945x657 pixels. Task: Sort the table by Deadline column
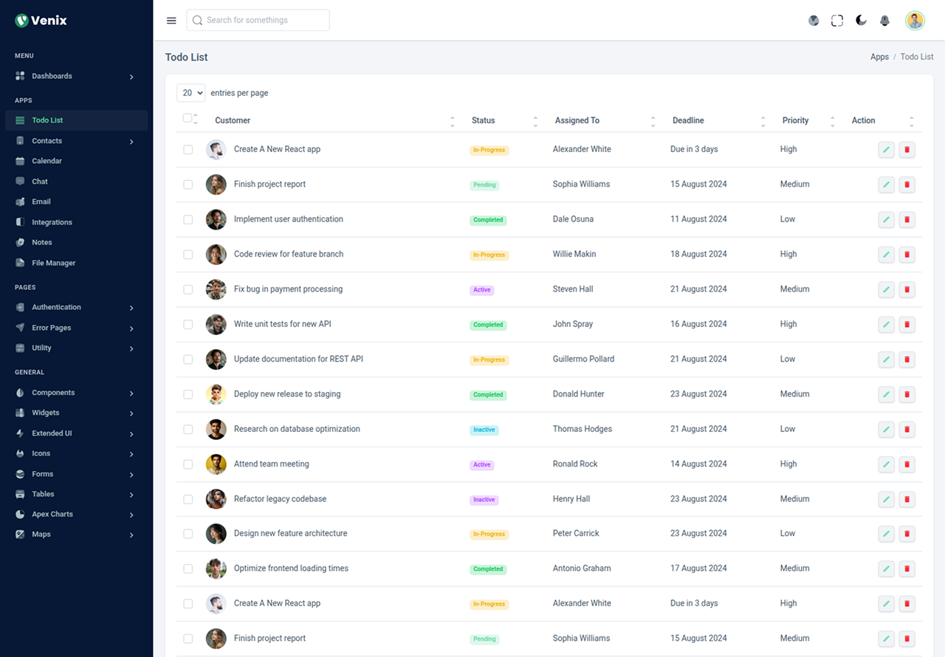(688, 120)
